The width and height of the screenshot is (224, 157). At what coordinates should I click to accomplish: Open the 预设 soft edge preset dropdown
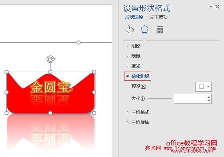(x=204, y=86)
